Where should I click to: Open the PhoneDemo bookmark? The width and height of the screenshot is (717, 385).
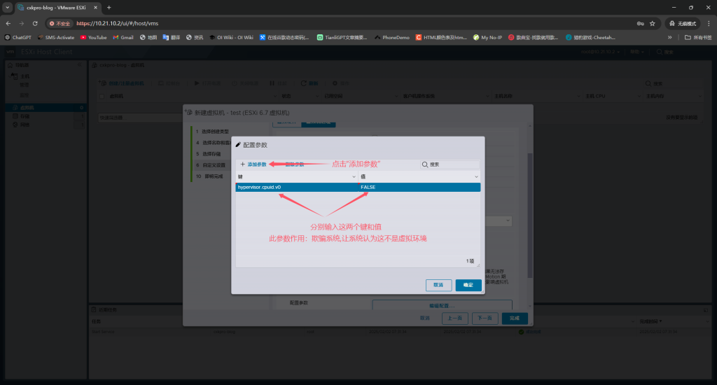[x=392, y=38]
